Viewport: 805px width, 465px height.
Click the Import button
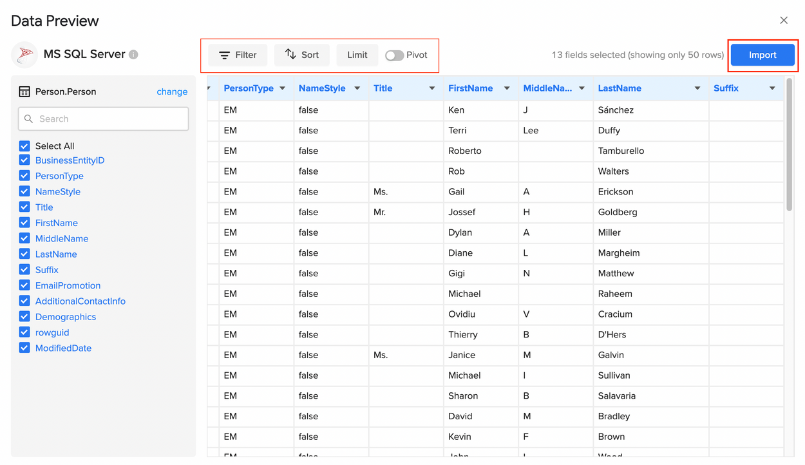(762, 55)
